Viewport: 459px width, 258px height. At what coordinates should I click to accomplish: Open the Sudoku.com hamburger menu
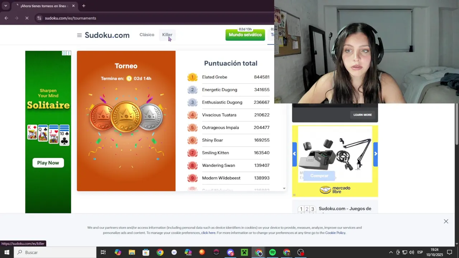[x=79, y=35]
